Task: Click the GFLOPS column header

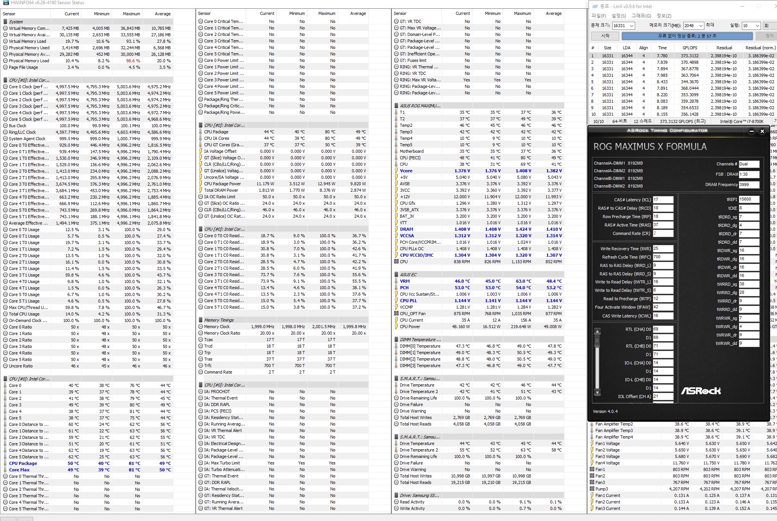Action: (x=690, y=48)
